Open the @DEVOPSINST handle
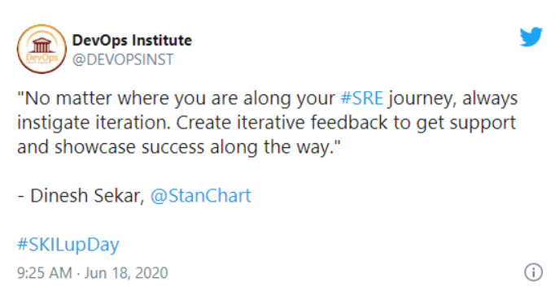This screenshot has width=555, height=300. coord(123,59)
